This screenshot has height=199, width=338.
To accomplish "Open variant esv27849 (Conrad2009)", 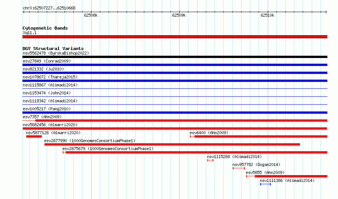I will point(47,61).
